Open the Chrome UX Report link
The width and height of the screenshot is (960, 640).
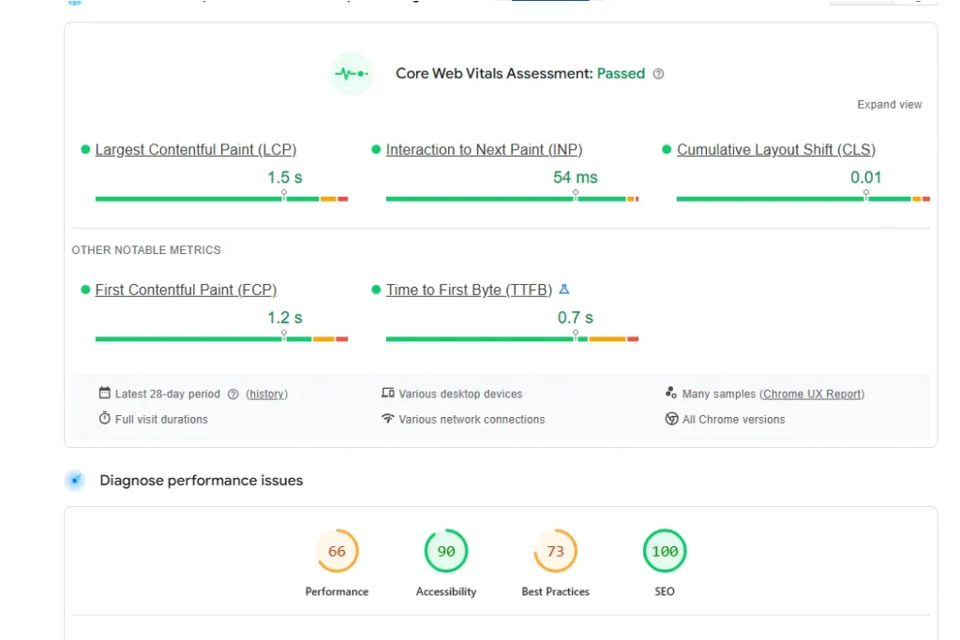[x=812, y=394]
